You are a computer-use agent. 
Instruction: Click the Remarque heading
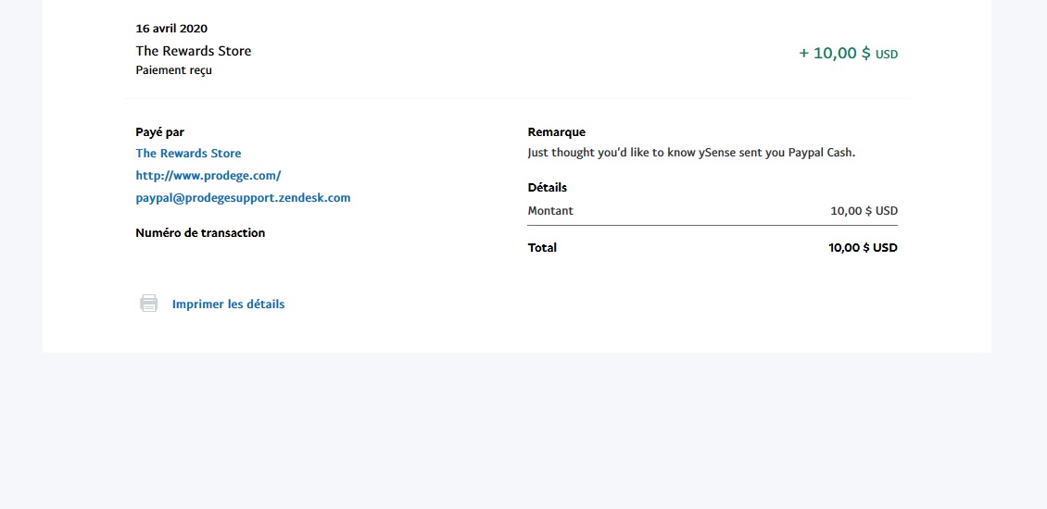[556, 132]
